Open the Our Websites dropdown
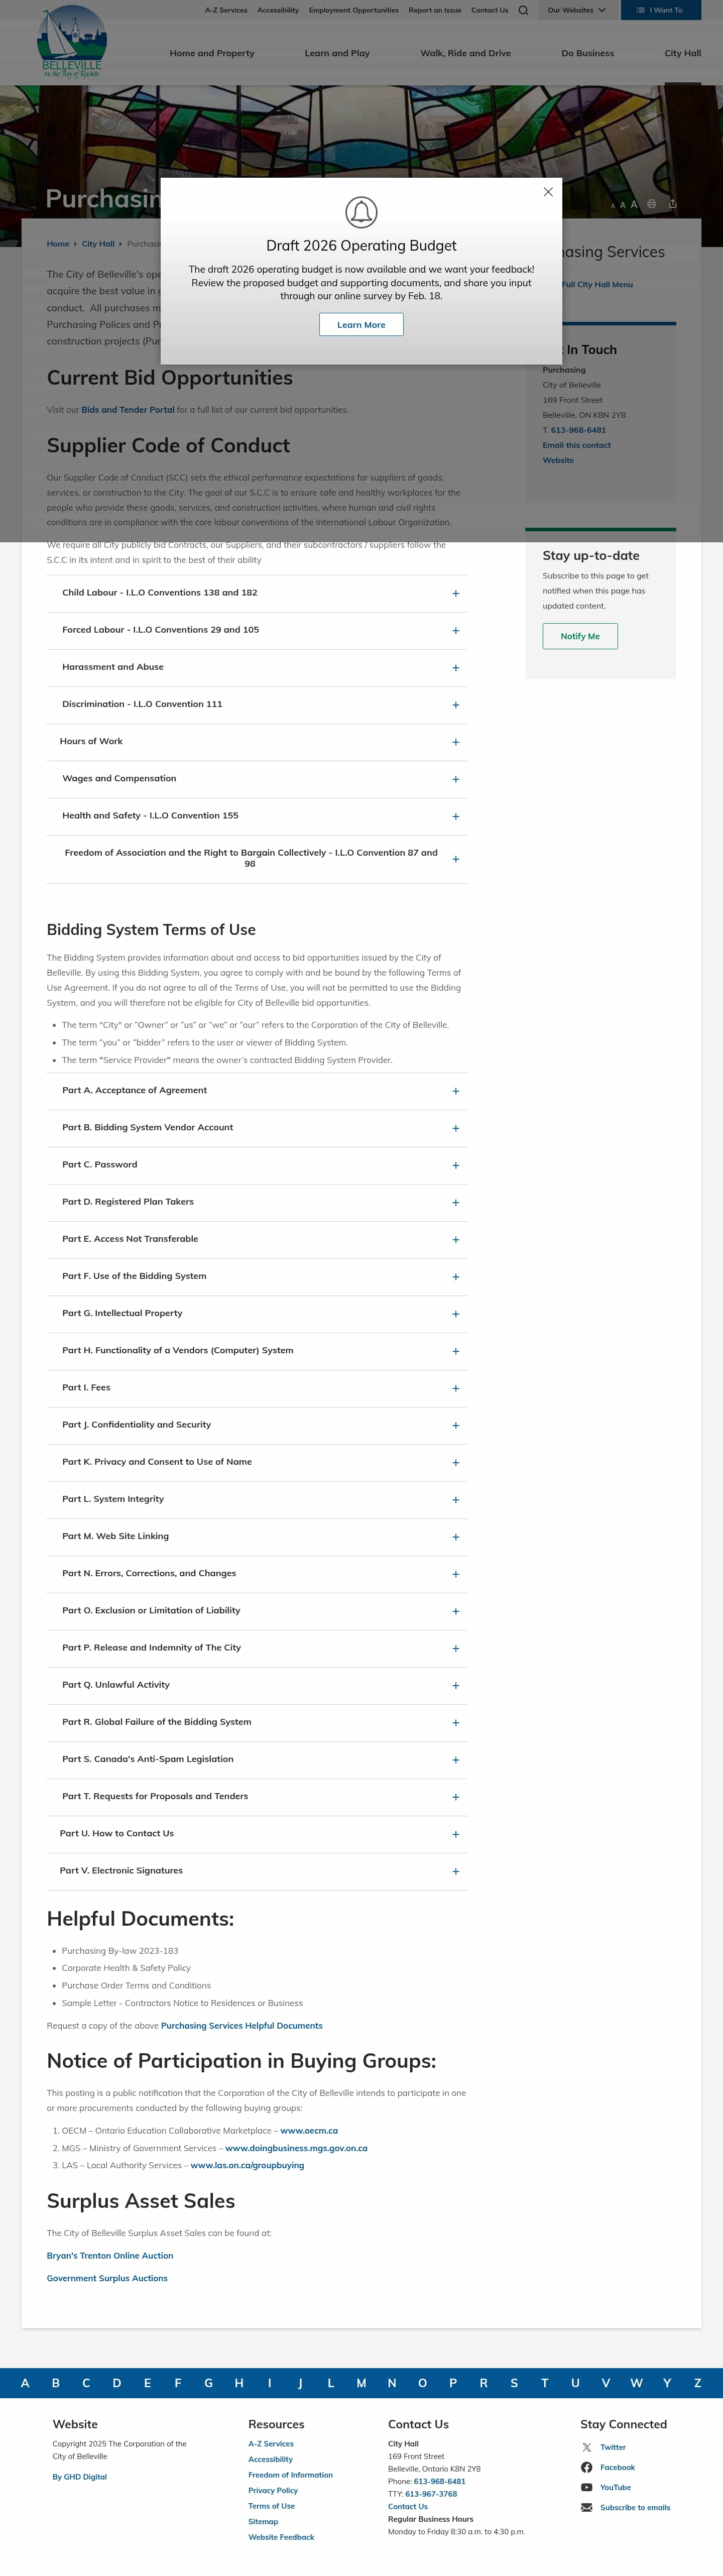This screenshot has height=2576, width=723. pyautogui.click(x=576, y=10)
